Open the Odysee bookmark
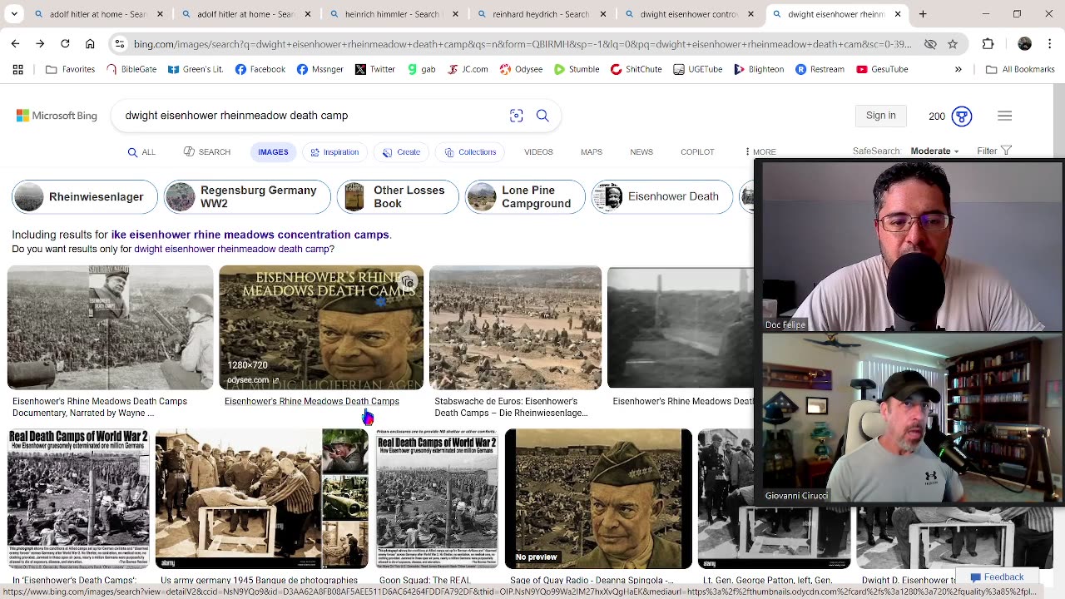 521,69
